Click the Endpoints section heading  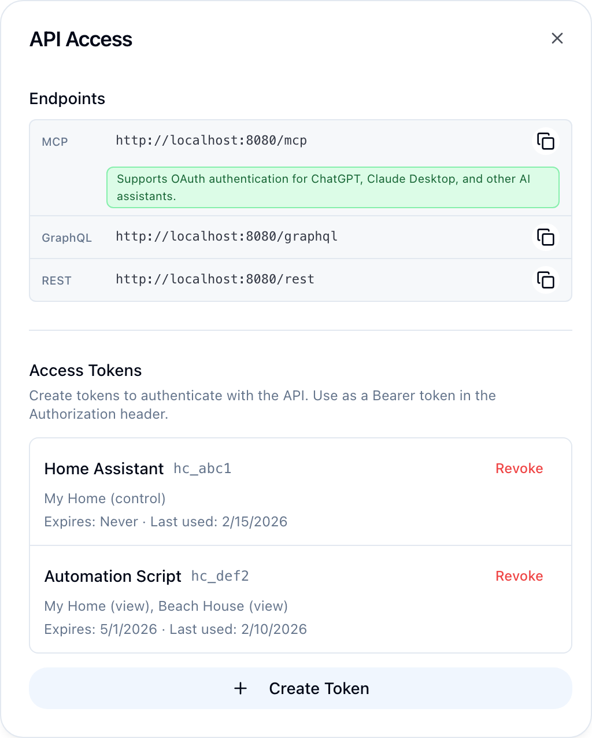tap(67, 98)
